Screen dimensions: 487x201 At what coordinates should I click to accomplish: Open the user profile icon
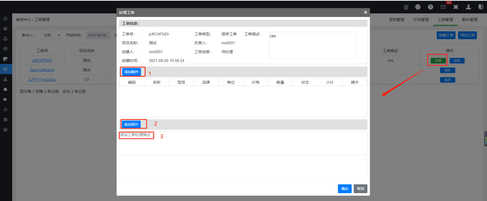pos(468,7)
